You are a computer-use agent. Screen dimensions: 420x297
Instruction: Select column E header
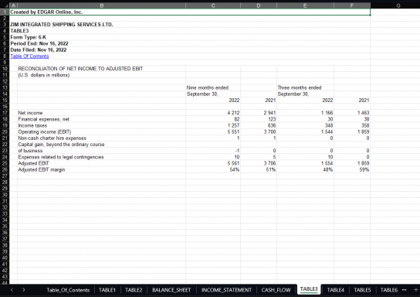305,5
